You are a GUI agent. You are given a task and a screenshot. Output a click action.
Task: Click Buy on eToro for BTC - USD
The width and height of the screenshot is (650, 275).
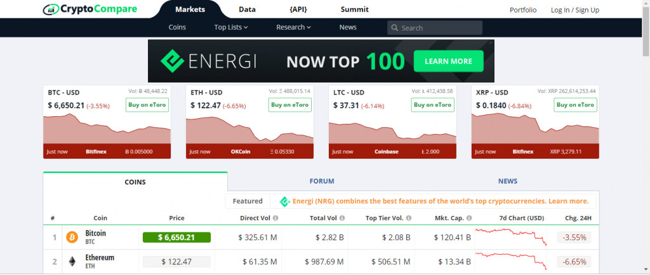(147, 105)
